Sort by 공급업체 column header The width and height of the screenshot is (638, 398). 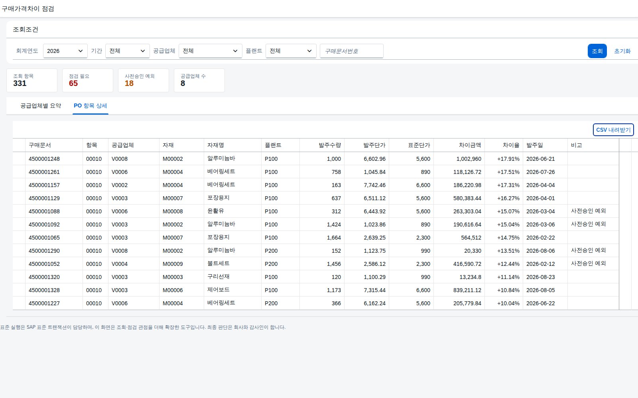(x=134, y=145)
